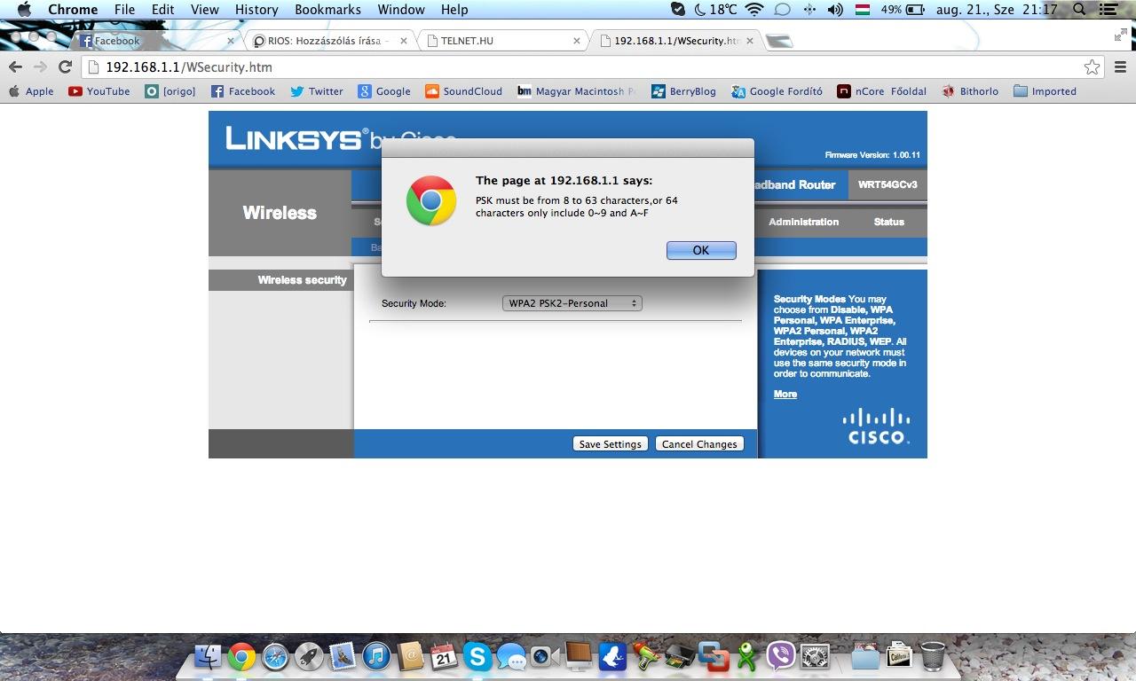Open the Status router tab

(x=888, y=222)
